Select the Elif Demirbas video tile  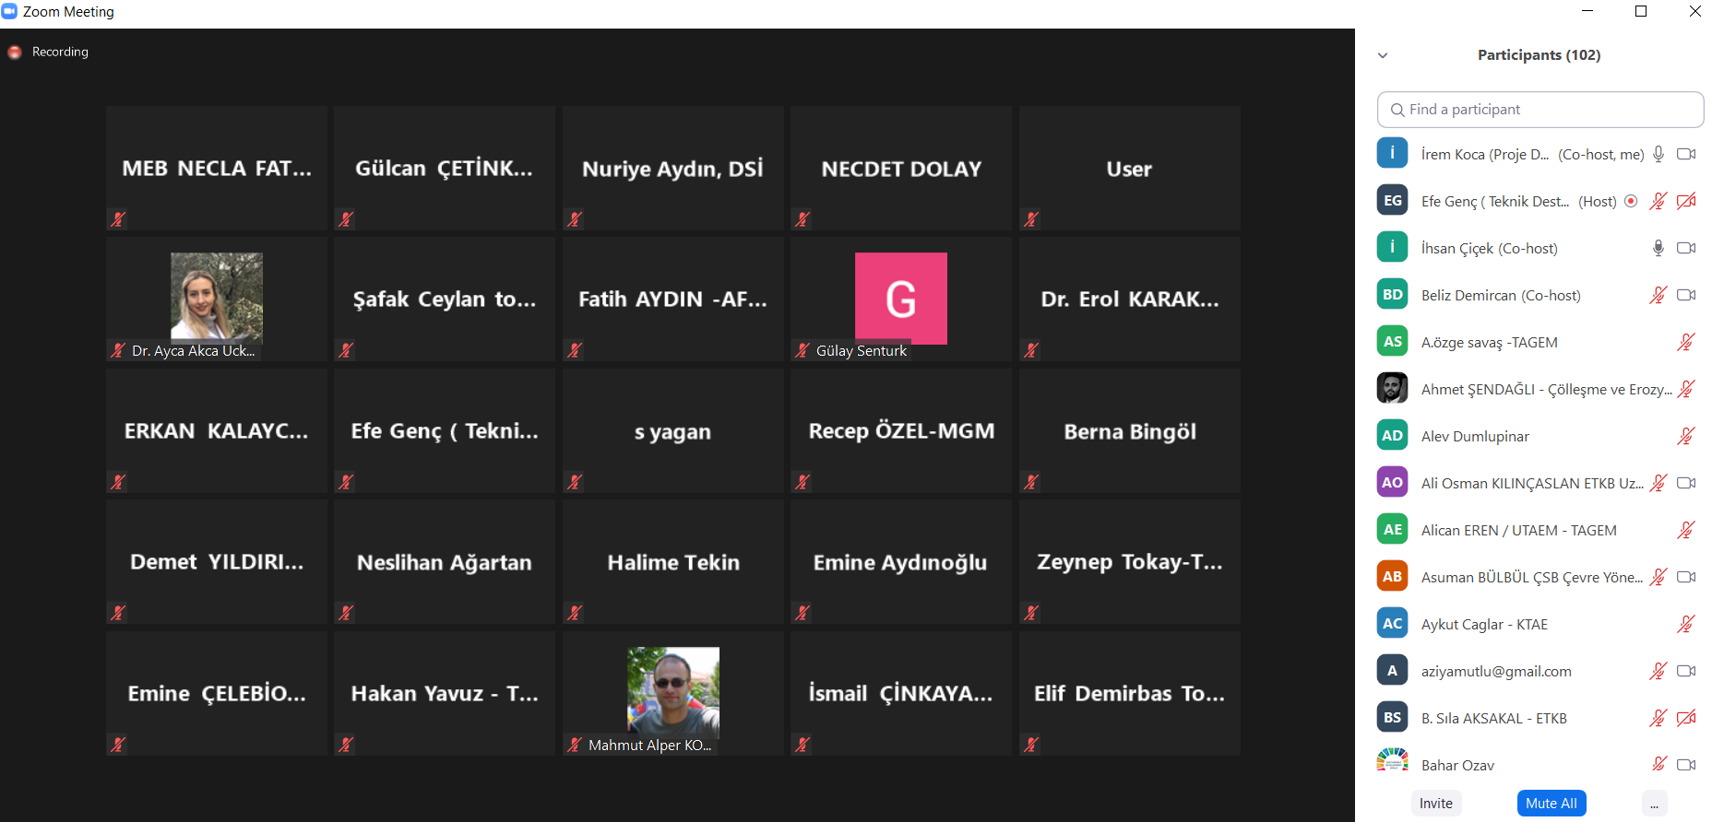[1130, 693]
